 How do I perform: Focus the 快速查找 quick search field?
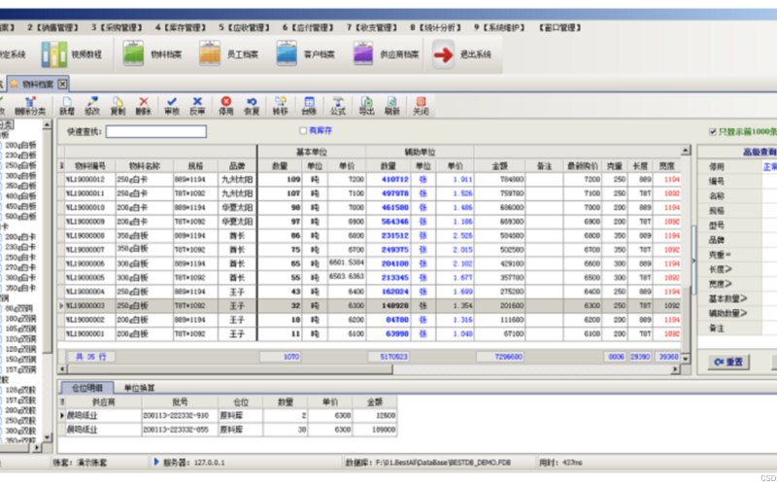[x=156, y=131]
